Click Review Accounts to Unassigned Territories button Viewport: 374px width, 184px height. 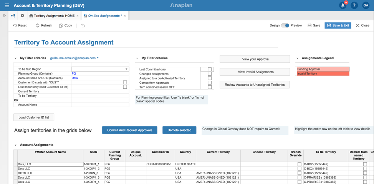tap(255, 85)
